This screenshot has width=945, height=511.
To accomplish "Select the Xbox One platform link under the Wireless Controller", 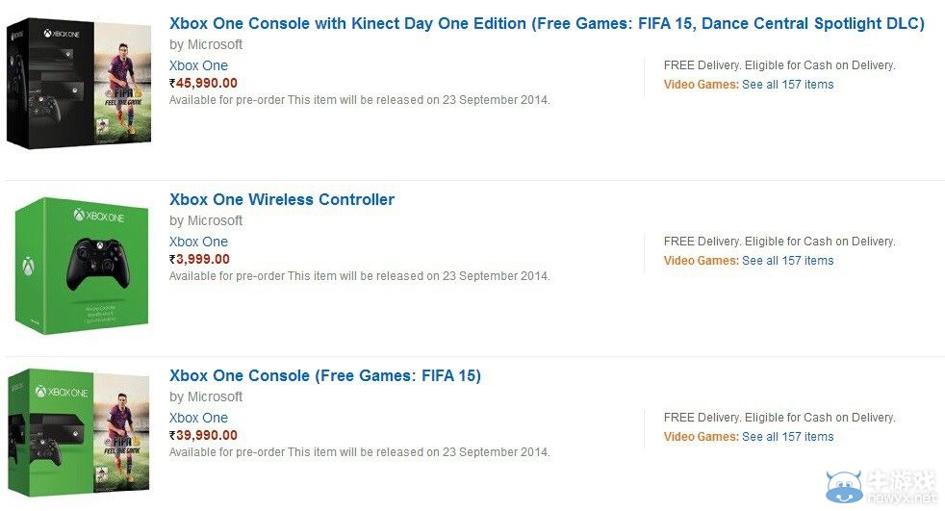I will (198, 242).
